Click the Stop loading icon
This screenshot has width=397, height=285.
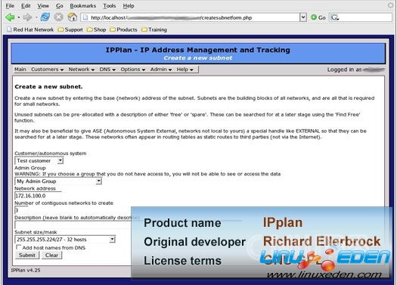coord(58,17)
